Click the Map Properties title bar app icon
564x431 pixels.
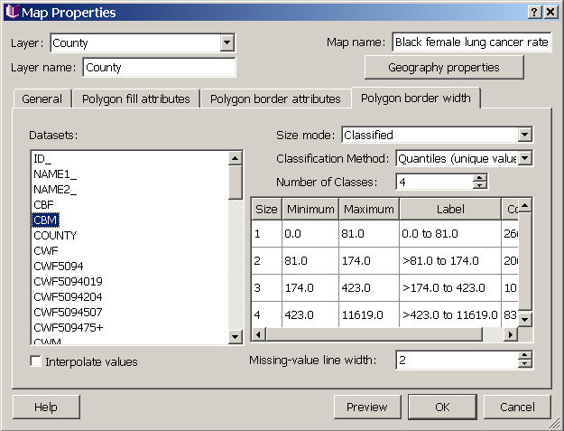pos(11,12)
